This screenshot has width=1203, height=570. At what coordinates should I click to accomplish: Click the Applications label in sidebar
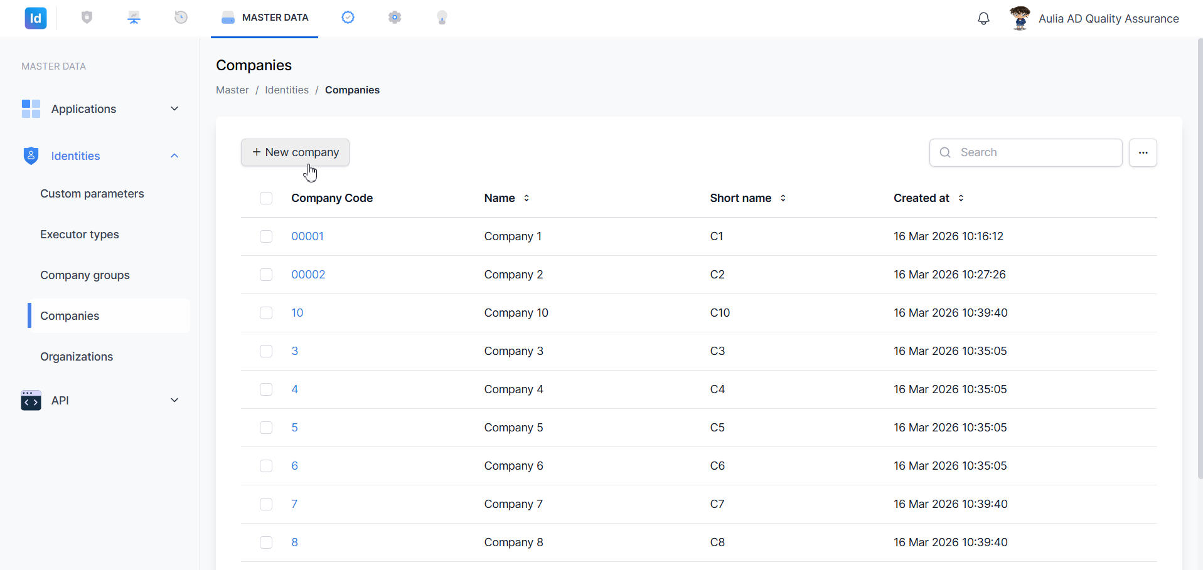point(83,109)
